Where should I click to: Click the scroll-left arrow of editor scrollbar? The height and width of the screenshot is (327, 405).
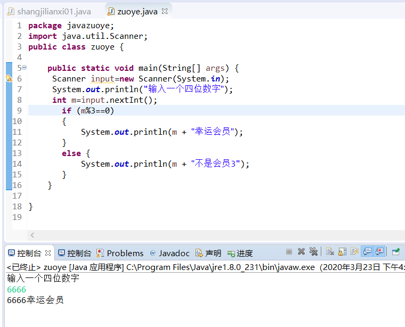(x=33, y=235)
